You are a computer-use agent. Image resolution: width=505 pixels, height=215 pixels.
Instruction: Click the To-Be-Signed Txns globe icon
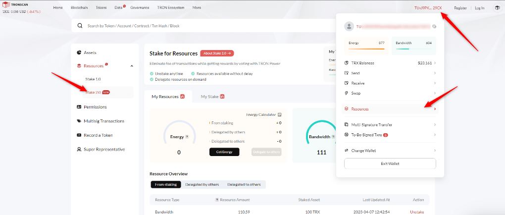[346, 135]
